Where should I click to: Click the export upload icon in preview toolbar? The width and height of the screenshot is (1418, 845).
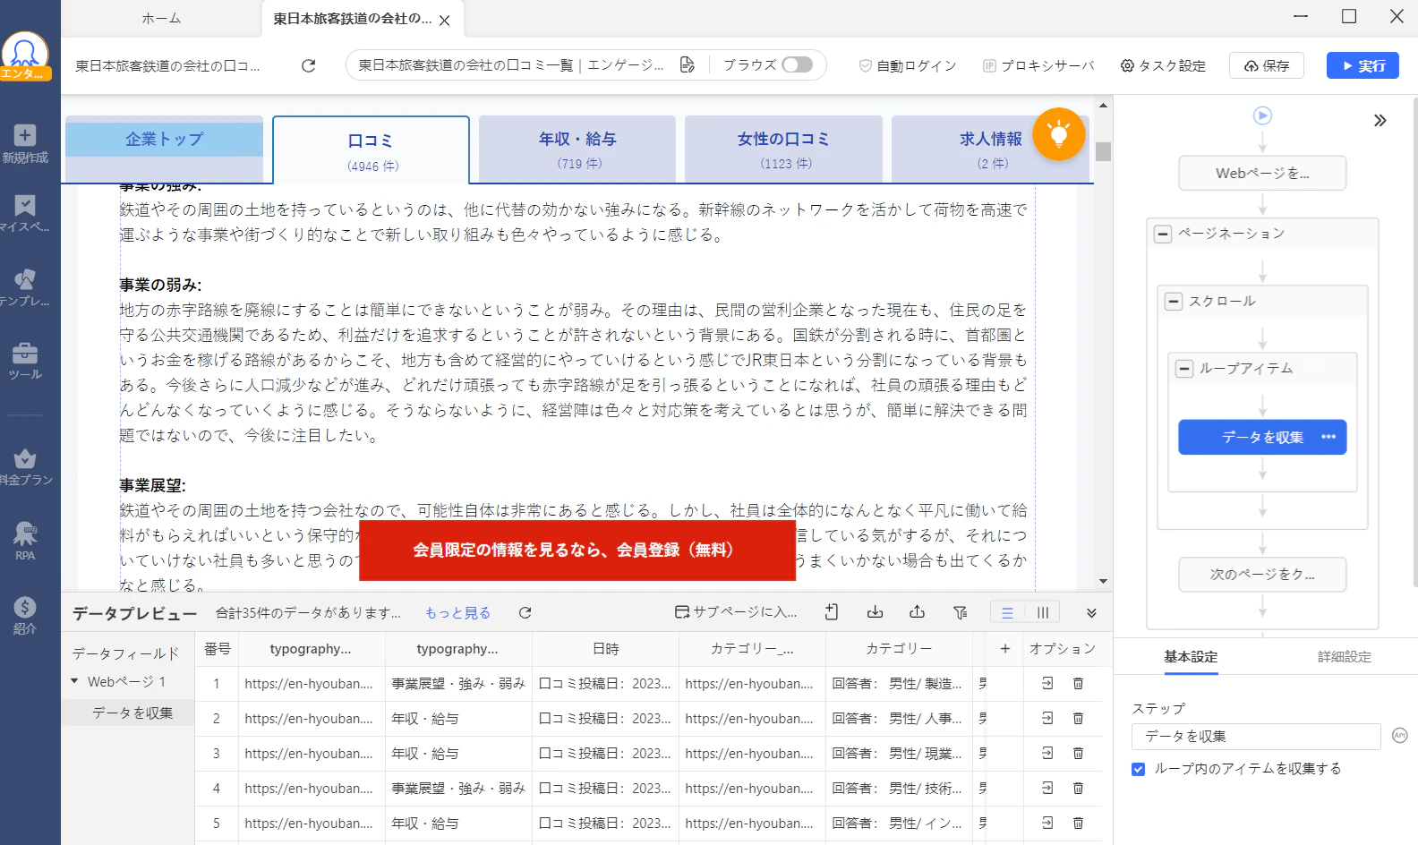pos(918,612)
